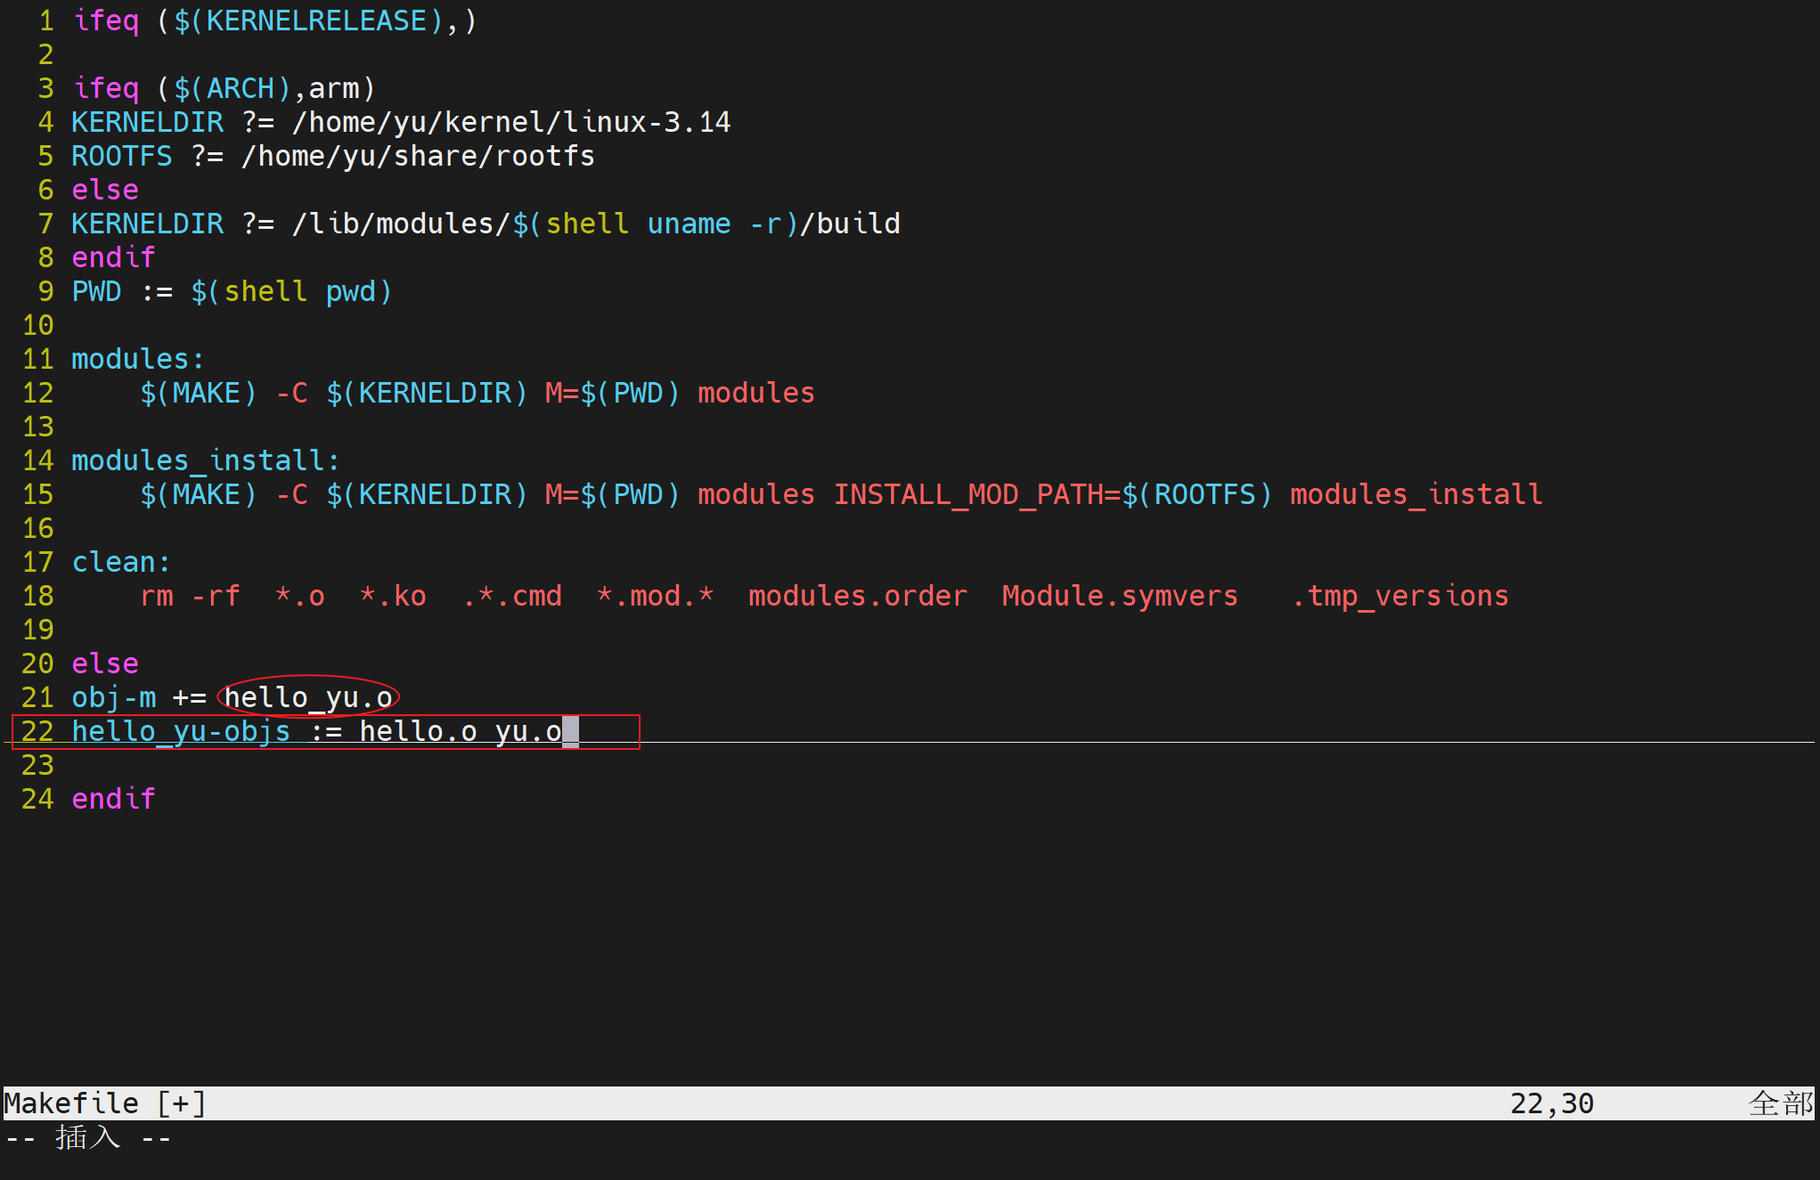
Task: Click the ROOTFS path /home/yu/share/rootfs
Action: (418, 156)
